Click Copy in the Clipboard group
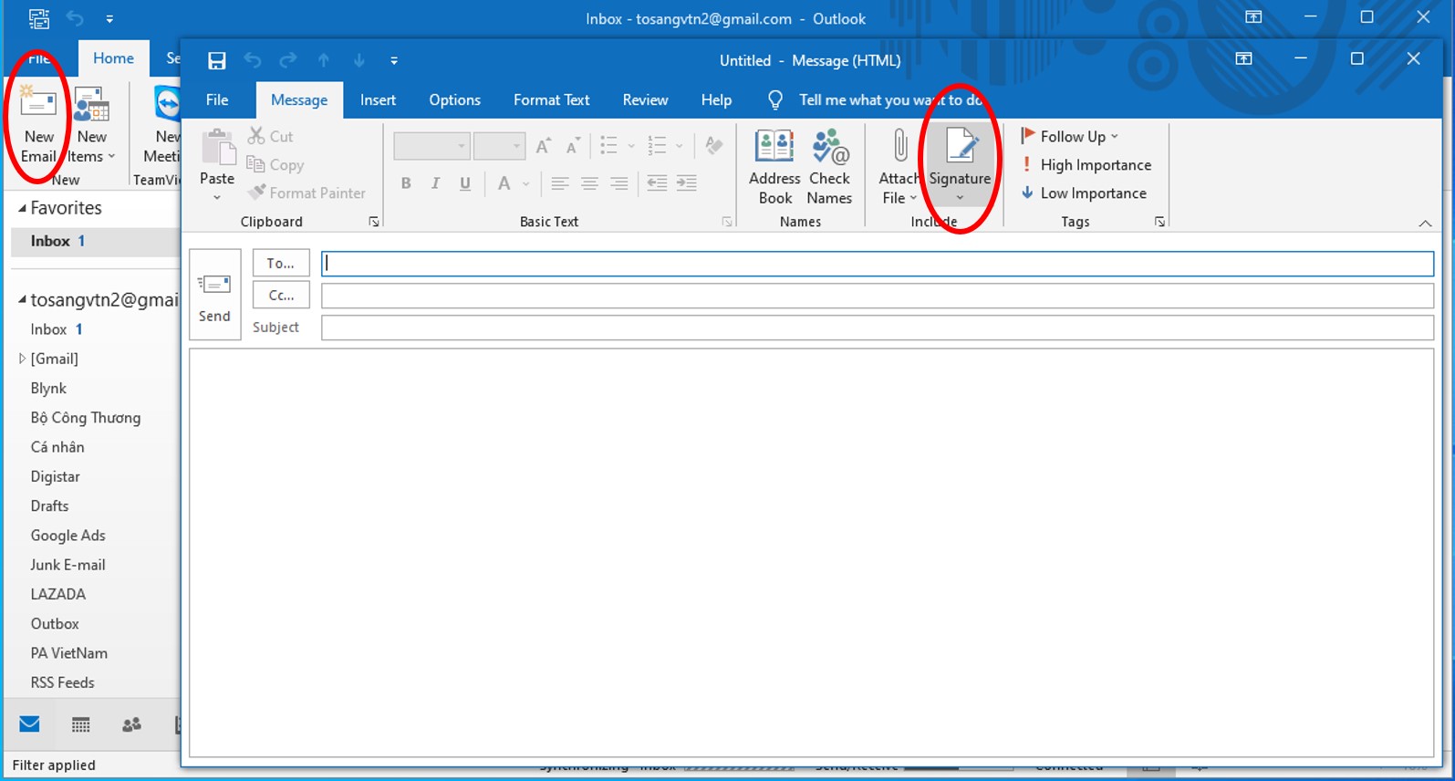 click(275, 164)
